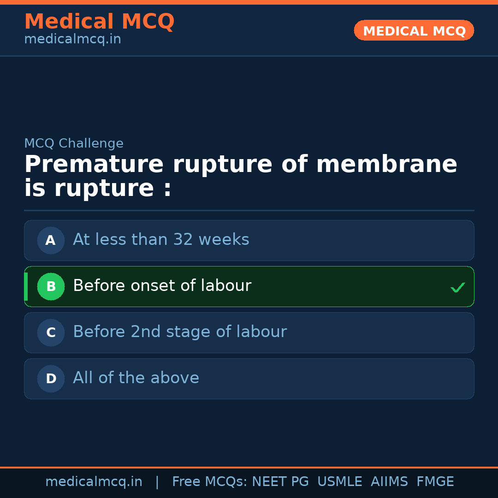Click the green highlight bar beside option B
The width and height of the screenshot is (498, 498).
tap(26, 286)
